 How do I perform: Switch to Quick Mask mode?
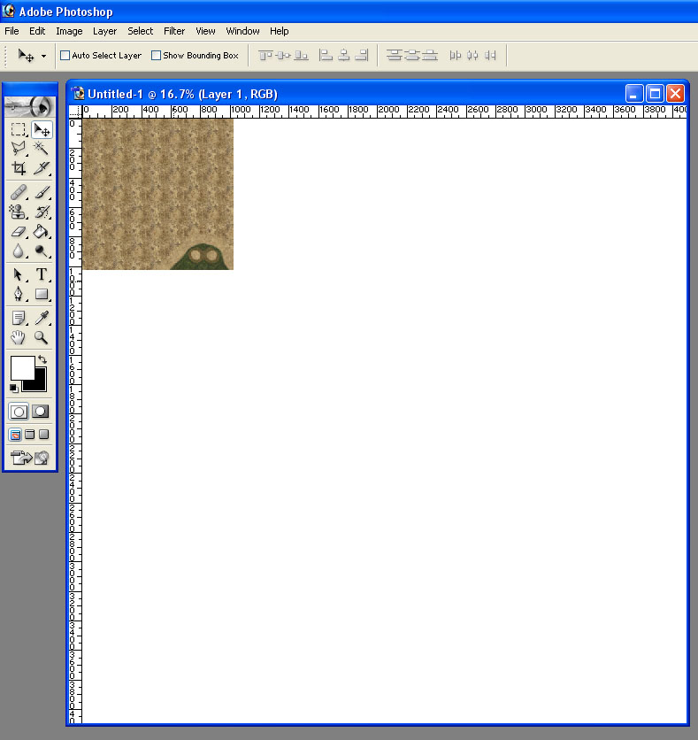41,412
